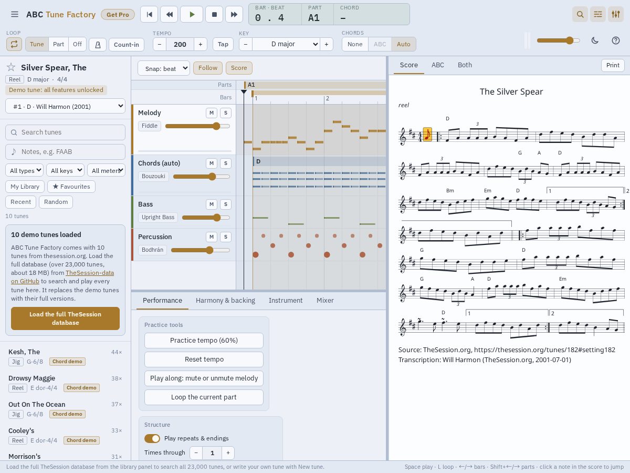This screenshot has height=473, width=630.
Task: Open the list-settings icon in the top bar
Action: pyautogui.click(x=598, y=15)
